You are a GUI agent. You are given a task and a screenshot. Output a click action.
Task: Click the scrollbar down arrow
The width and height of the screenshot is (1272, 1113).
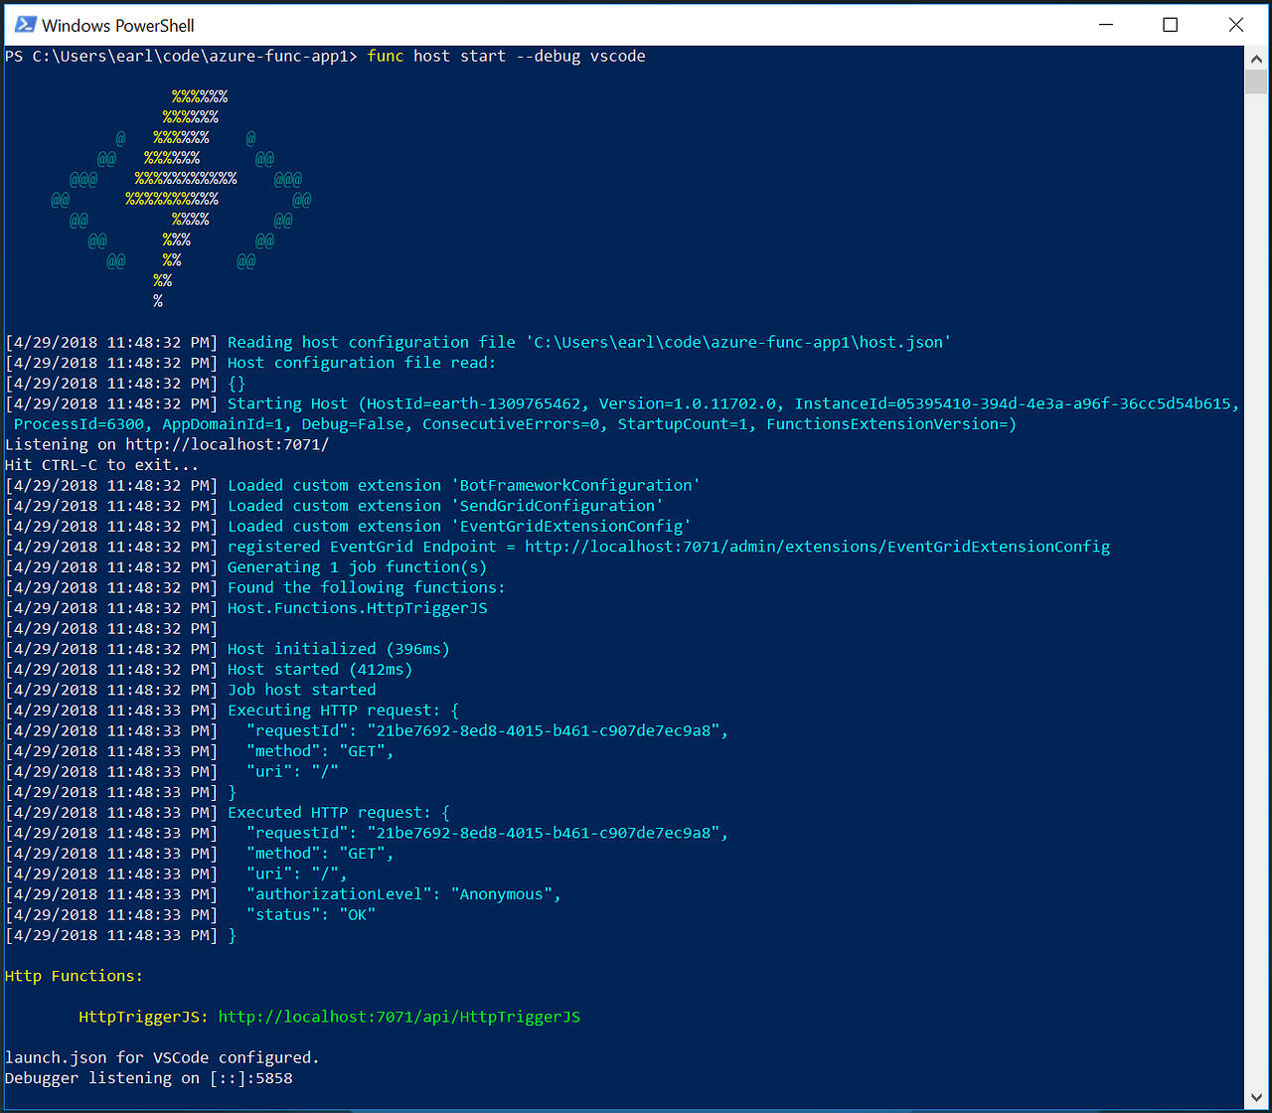pyautogui.click(x=1255, y=1098)
